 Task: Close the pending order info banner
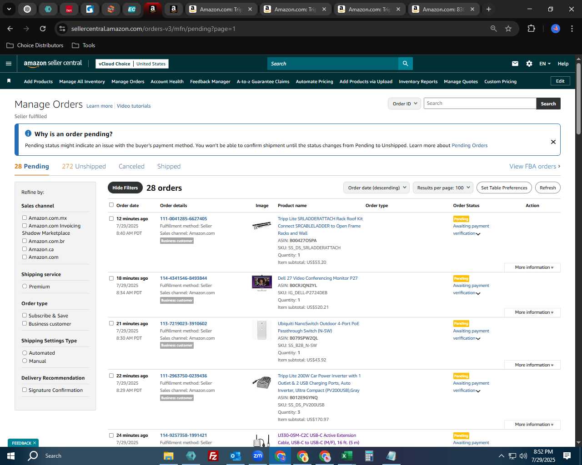click(553, 142)
